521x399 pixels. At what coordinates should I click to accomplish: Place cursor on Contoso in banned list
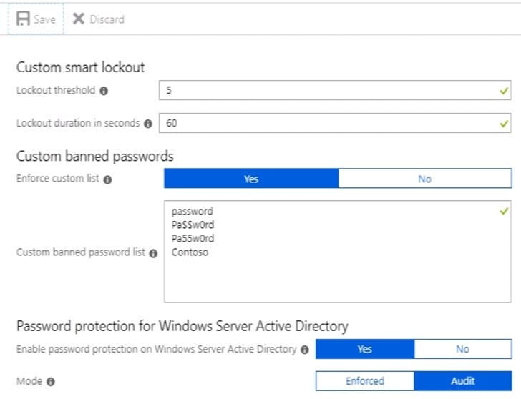[190, 252]
